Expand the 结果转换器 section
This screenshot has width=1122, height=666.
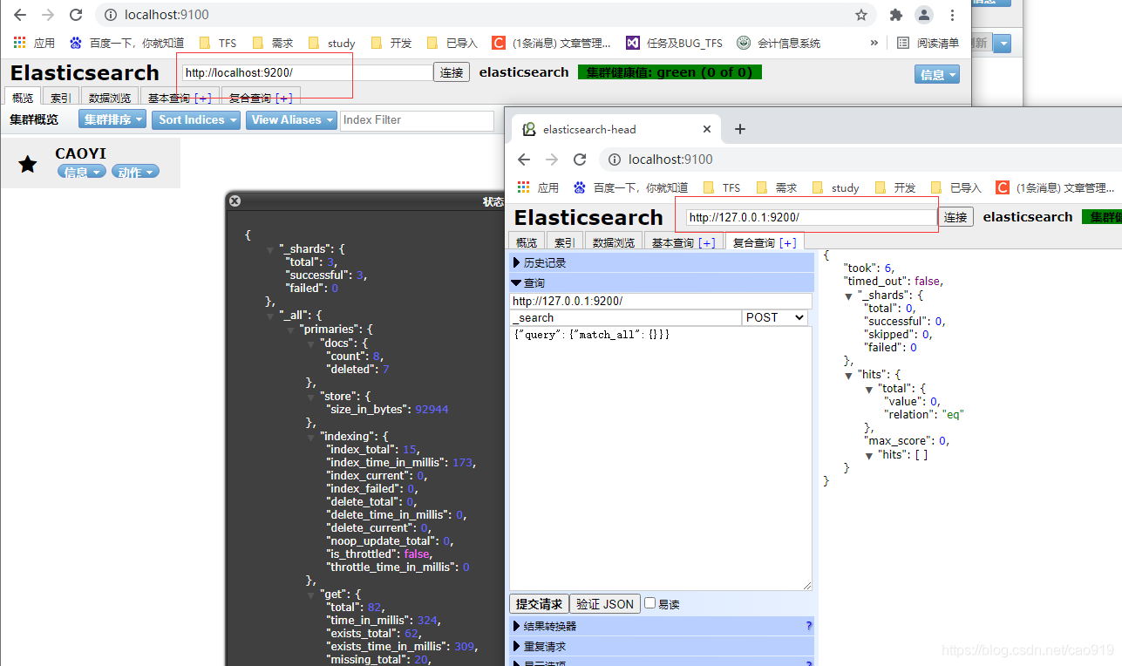coord(662,626)
